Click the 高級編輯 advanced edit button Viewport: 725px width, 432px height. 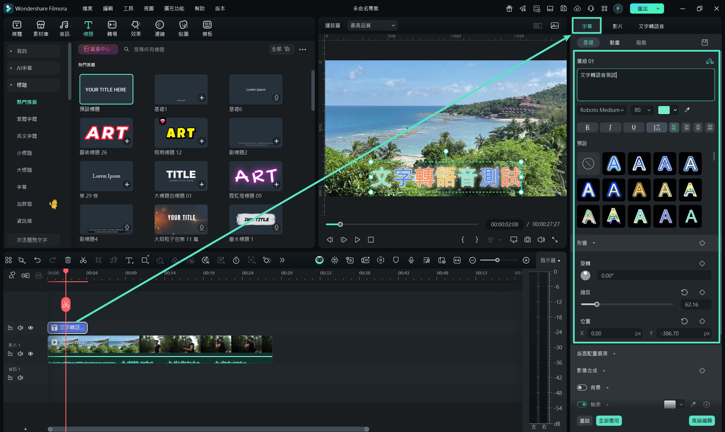702,421
